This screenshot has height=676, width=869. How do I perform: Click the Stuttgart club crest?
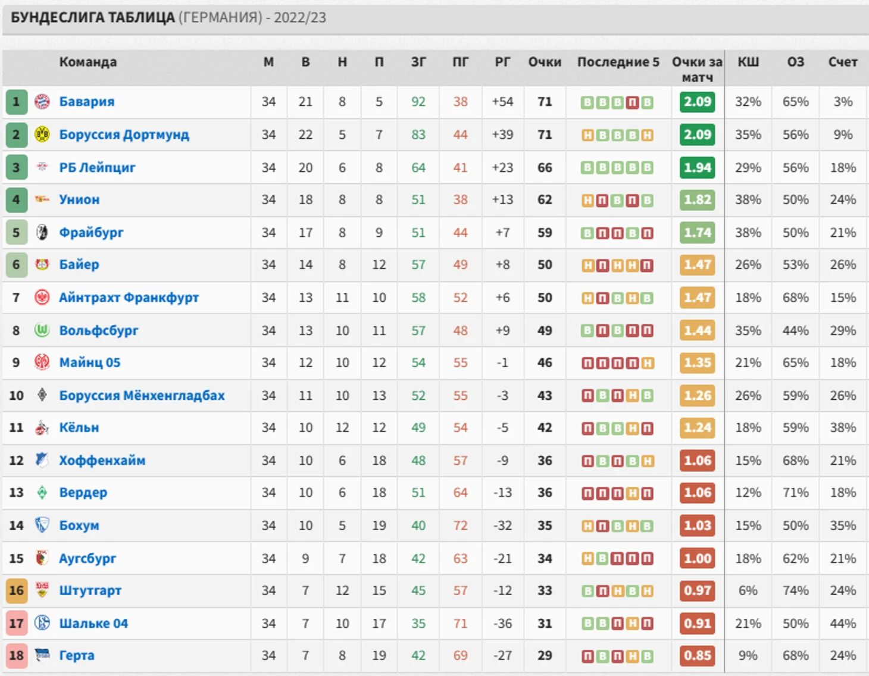[42, 590]
